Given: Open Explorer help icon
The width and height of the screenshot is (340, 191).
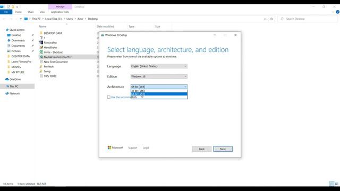Looking at the screenshot, I should pyautogui.click(x=338, y=12).
